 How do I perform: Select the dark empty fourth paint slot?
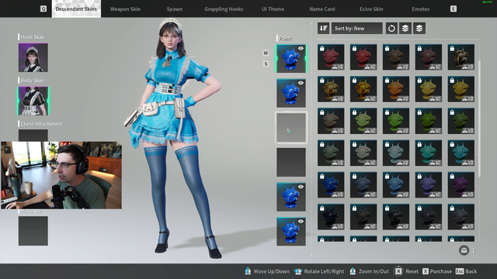point(291,162)
